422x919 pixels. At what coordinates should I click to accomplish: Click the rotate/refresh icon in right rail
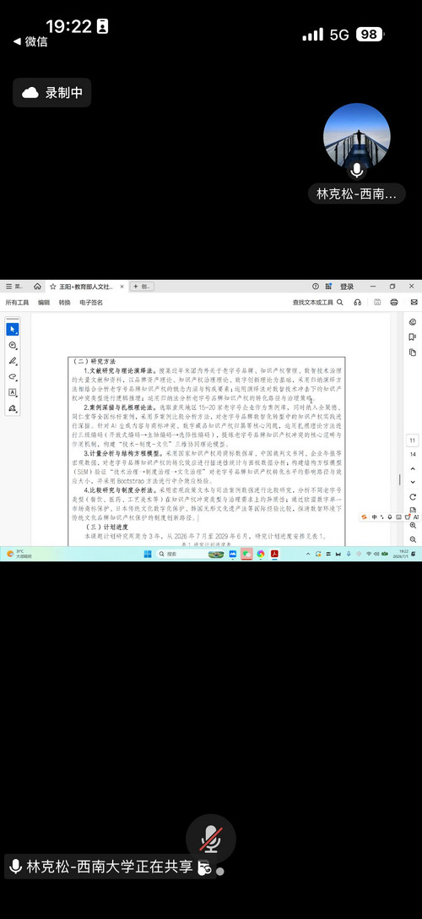tap(413, 497)
